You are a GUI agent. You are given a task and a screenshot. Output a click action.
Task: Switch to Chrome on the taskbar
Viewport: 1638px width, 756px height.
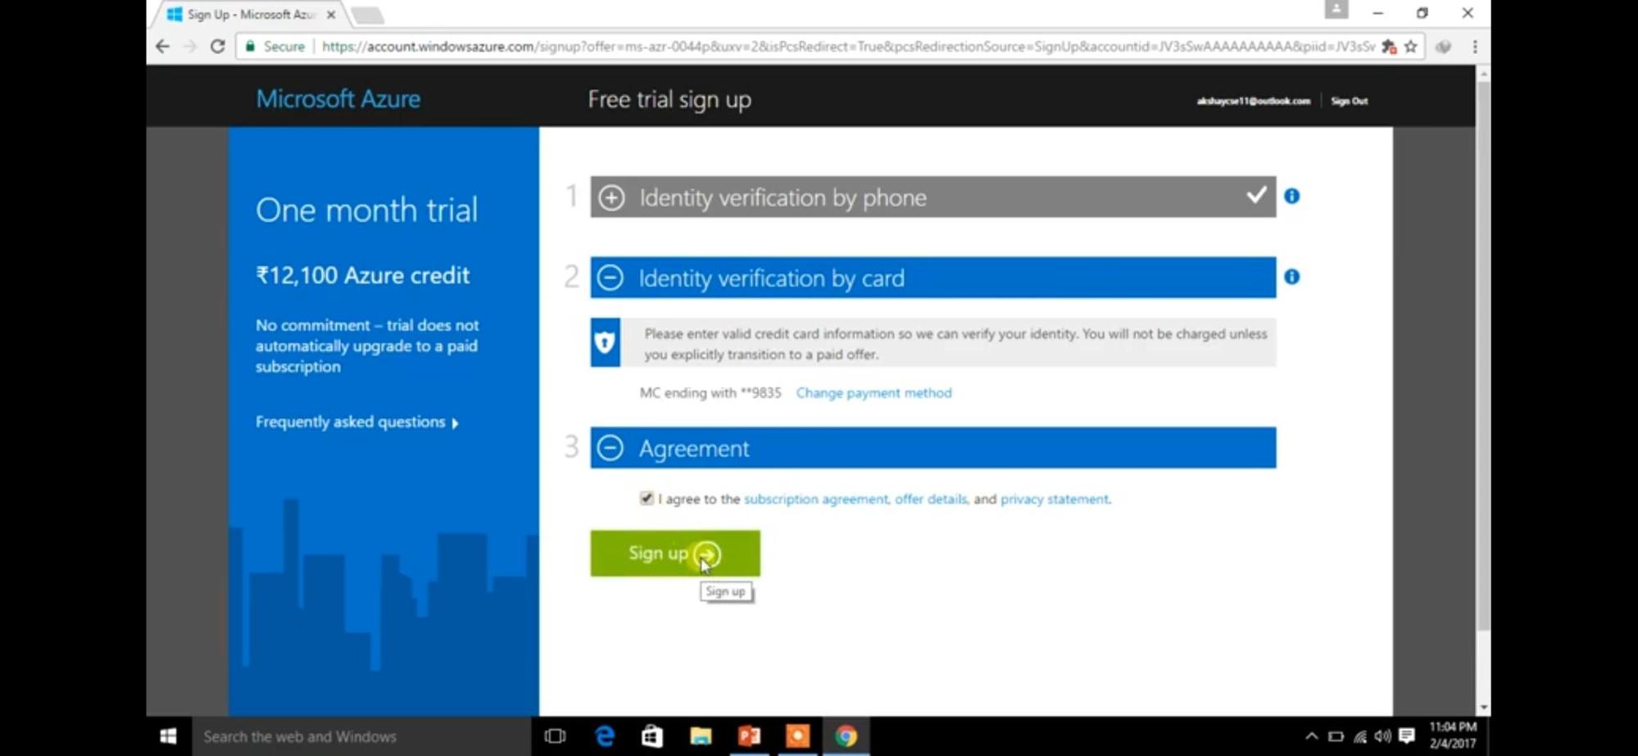pos(846,736)
